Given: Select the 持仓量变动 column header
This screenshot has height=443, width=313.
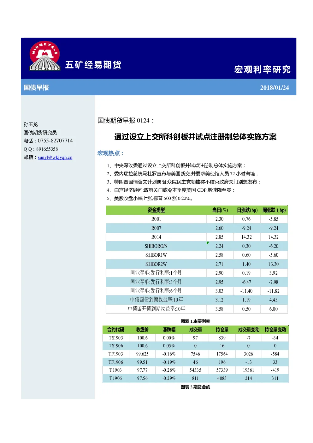Looking at the screenshot, I should click(x=275, y=330).
